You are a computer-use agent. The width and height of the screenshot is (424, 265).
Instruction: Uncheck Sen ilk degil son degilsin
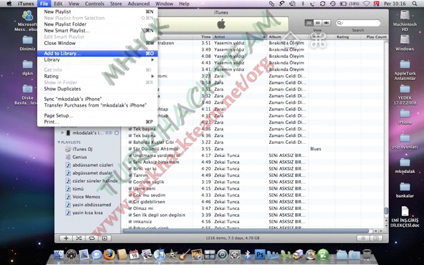pyautogui.click(x=130, y=215)
